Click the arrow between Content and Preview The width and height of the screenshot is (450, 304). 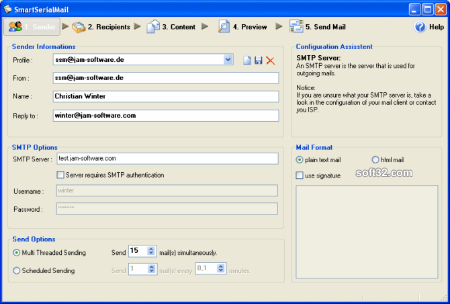pos(205,26)
